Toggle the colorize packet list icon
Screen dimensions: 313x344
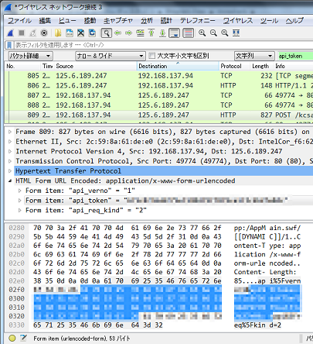[x=188, y=33]
